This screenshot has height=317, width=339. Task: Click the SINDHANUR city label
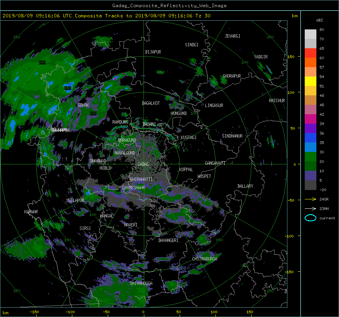tap(232, 136)
